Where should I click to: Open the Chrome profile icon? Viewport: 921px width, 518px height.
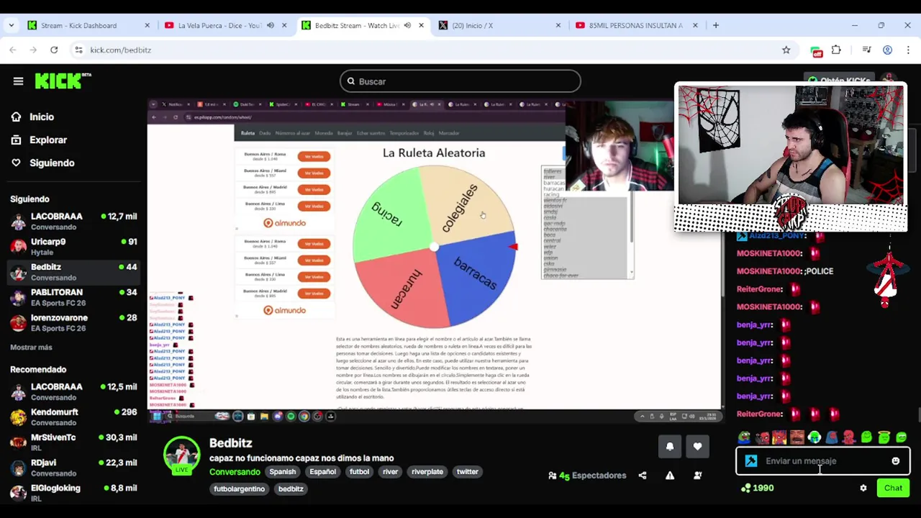tap(887, 50)
